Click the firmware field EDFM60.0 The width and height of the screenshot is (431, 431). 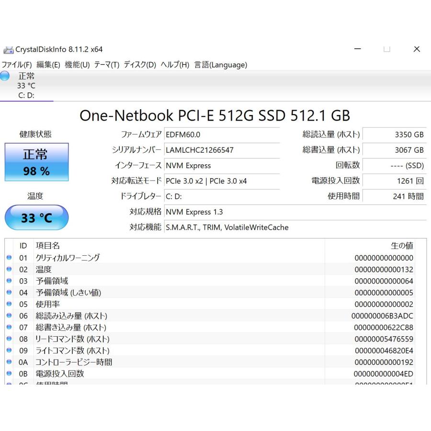tap(222, 135)
